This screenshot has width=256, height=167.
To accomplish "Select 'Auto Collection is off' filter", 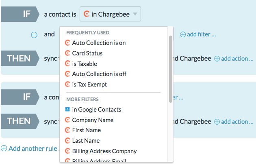I will tap(99, 74).
